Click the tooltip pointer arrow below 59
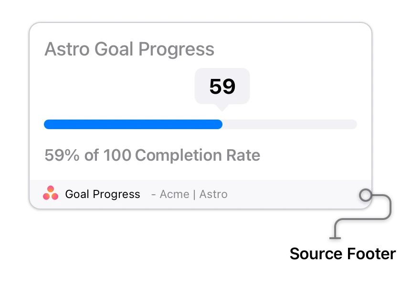This screenshot has width=401, height=286. (222, 108)
